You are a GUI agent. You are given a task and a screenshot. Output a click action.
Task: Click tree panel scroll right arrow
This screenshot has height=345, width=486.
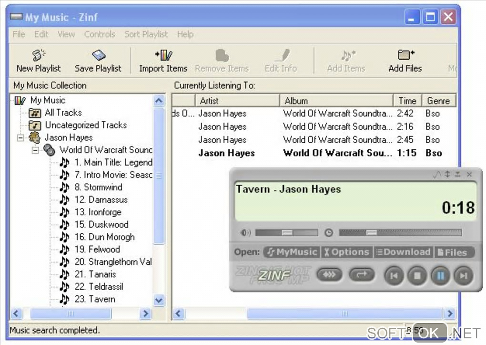pos(145,314)
